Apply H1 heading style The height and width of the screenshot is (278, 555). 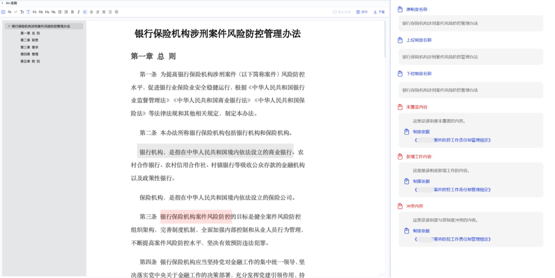click(x=34, y=12)
